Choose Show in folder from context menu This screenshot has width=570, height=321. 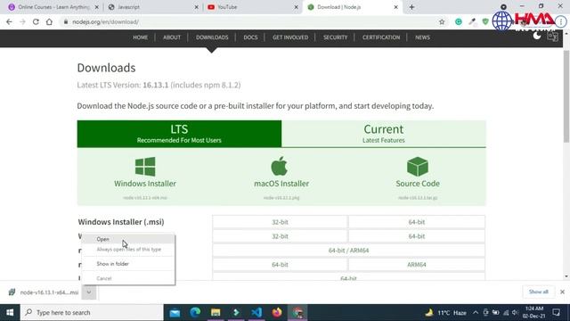(x=128, y=264)
